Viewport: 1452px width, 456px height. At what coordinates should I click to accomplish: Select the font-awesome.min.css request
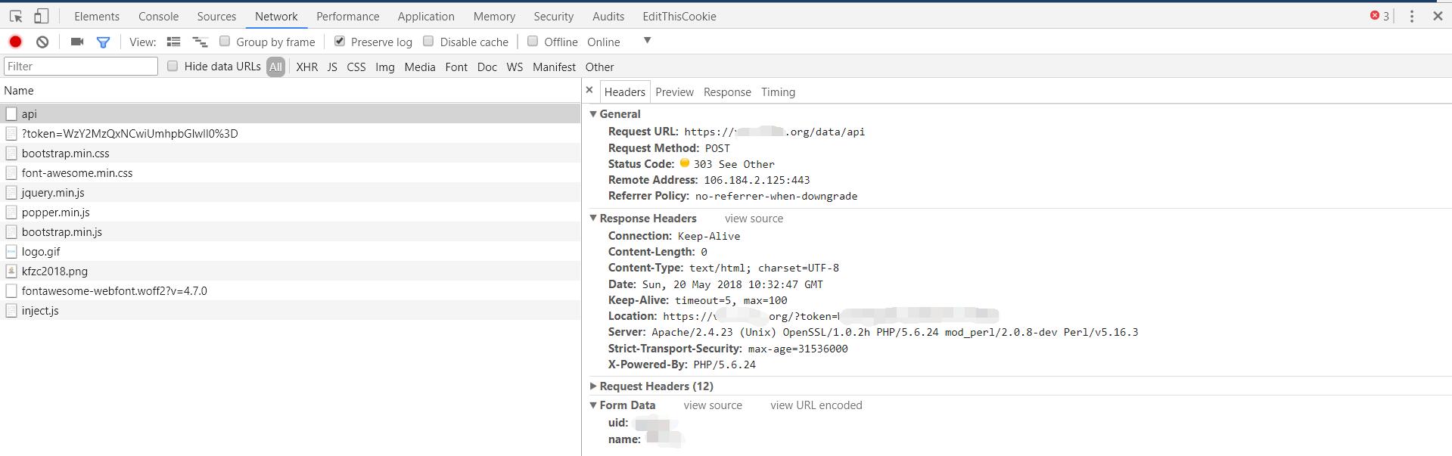[291, 172]
